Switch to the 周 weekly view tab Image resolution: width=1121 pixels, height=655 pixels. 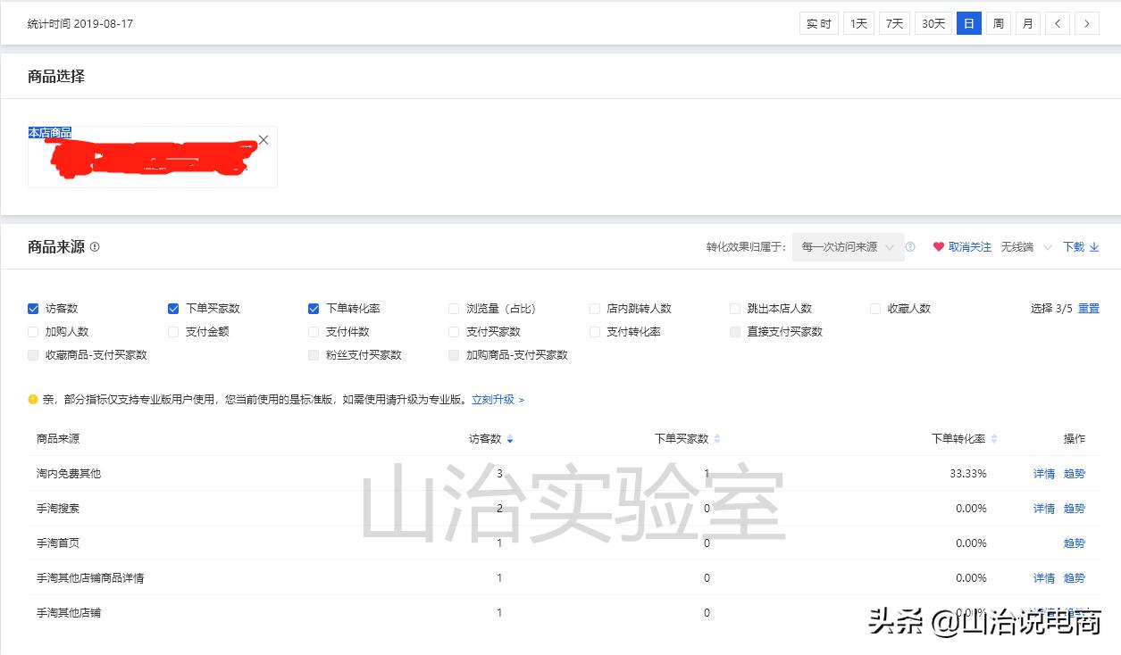[x=998, y=23]
